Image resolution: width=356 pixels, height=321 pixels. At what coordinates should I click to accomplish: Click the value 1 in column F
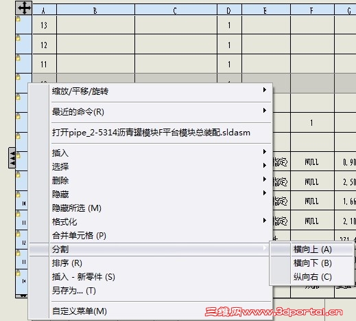312,122
